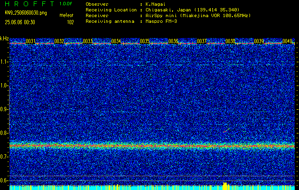Click the 0.7 frequency axis label
Screen dimensions: 299x190
4,157
